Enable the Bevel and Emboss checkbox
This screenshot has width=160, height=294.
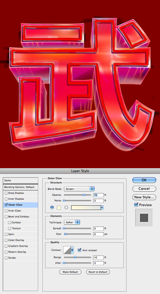pyautogui.click(x=6, y=217)
